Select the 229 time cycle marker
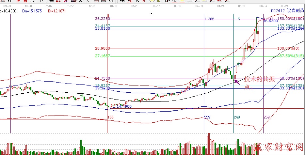Viewport: 305px width, 155px height. pos(207,117)
